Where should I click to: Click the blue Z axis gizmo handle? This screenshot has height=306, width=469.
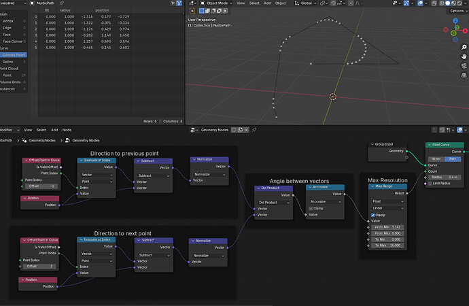[x=455, y=21]
